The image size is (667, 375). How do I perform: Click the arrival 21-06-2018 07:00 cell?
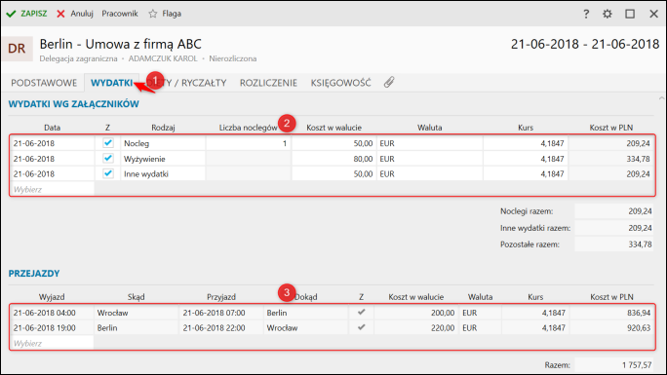tap(221, 313)
